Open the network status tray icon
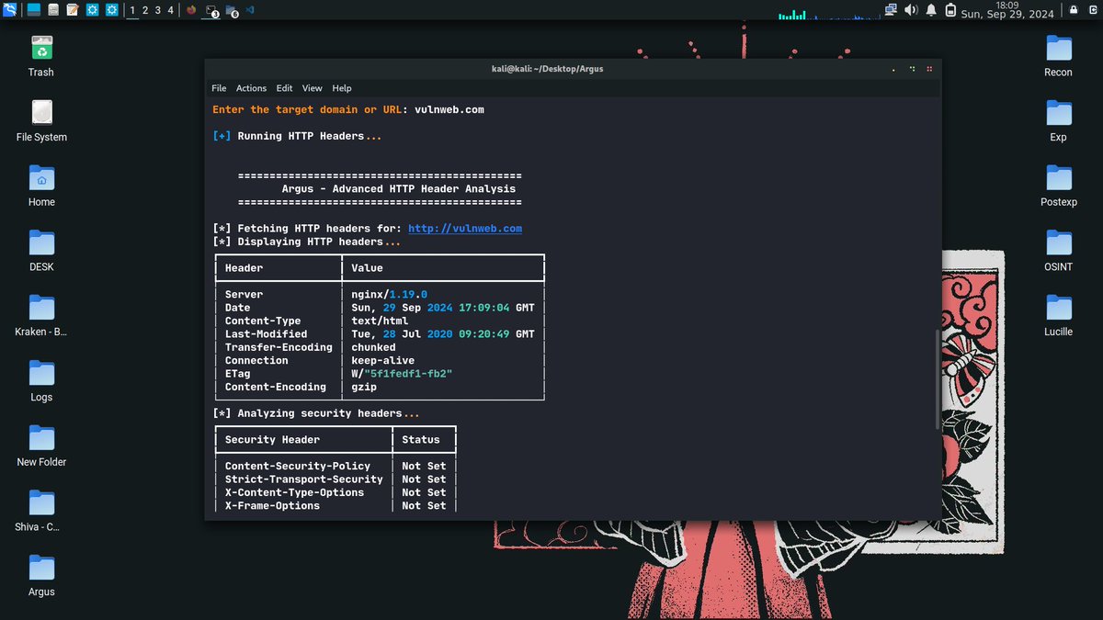This screenshot has width=1103, height=620. coord(891,11)
